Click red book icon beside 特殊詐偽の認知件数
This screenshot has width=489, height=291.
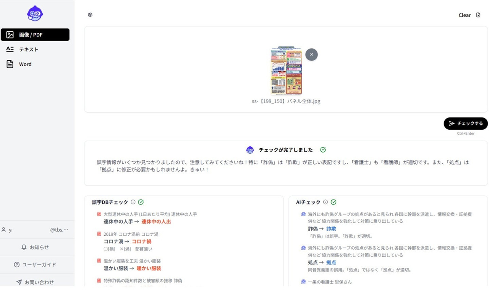[x=99, y=281]
